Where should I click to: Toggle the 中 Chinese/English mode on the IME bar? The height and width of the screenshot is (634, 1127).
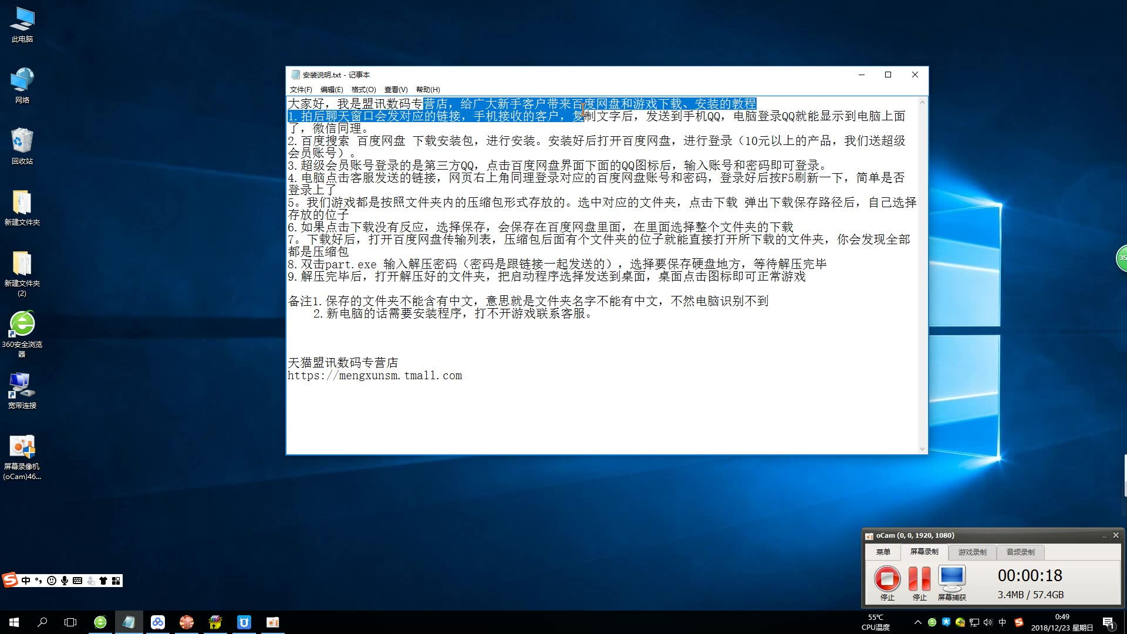[x=26, y=581]
